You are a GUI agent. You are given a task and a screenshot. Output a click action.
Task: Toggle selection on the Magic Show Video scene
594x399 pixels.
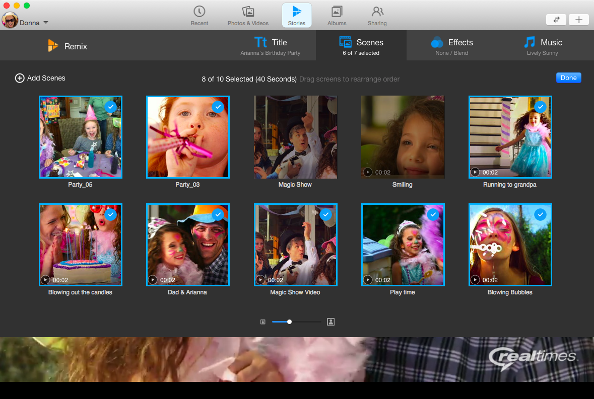(325, 214)
